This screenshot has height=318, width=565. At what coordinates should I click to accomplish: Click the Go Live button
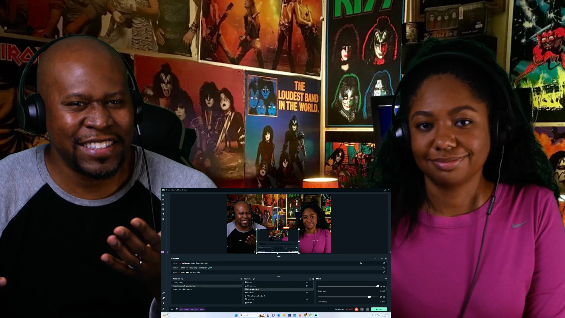pos(379,309)
